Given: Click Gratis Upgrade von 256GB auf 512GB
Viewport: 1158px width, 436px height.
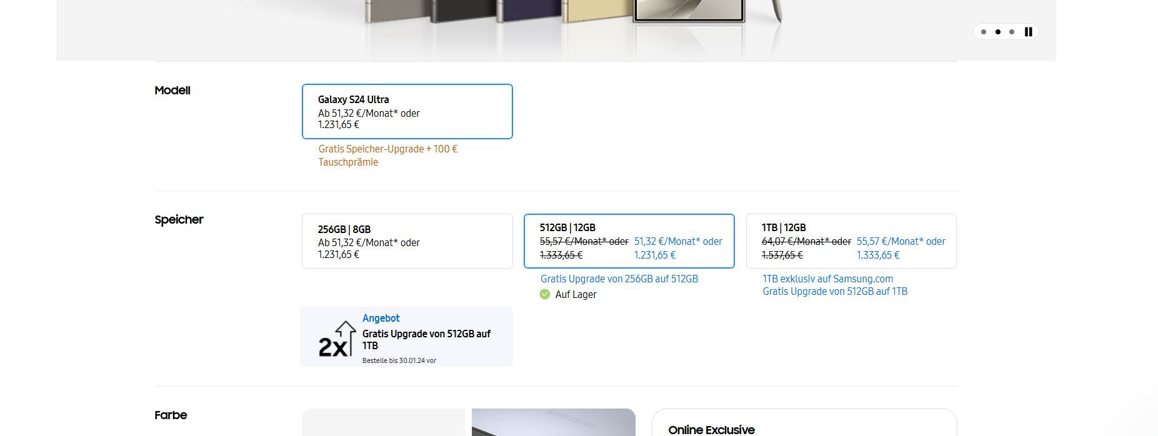Looking at the screenshot, I should (619, 279).
